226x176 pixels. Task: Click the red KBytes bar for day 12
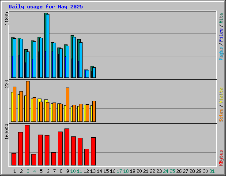[x=87, y=157]
